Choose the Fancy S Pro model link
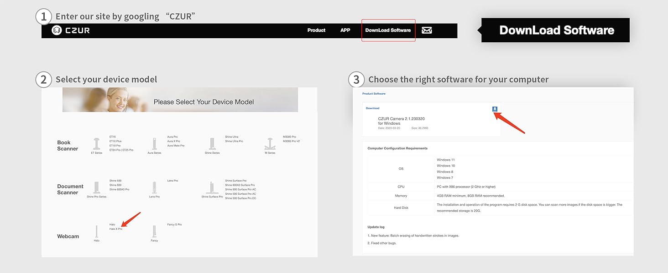This screenshot has height=273, width=668. click(x=174, y=225)
